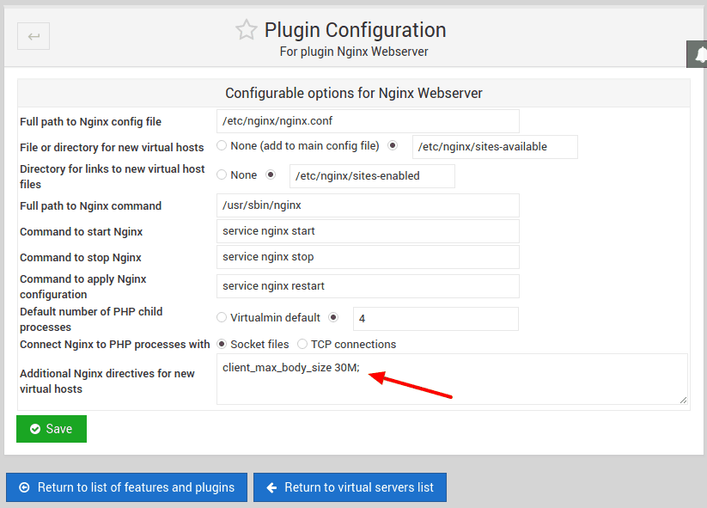Click the Configurable options for Nginx Webserver header
The image size is (707, 508).
point(354,93)
